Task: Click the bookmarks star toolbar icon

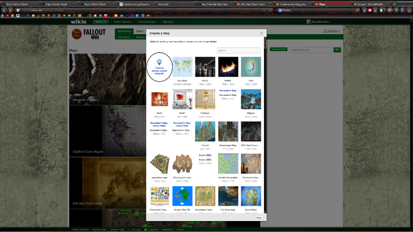Action: click(381, 10)
